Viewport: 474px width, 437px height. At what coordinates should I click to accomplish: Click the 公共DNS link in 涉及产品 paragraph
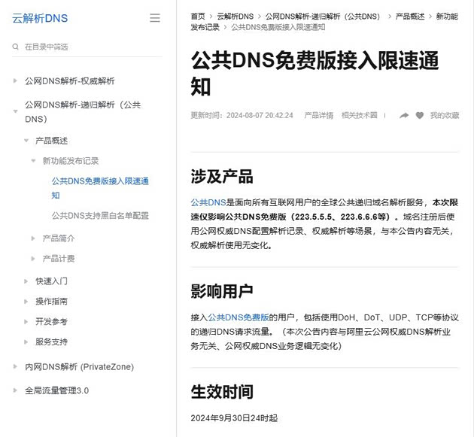click(208, 202)
